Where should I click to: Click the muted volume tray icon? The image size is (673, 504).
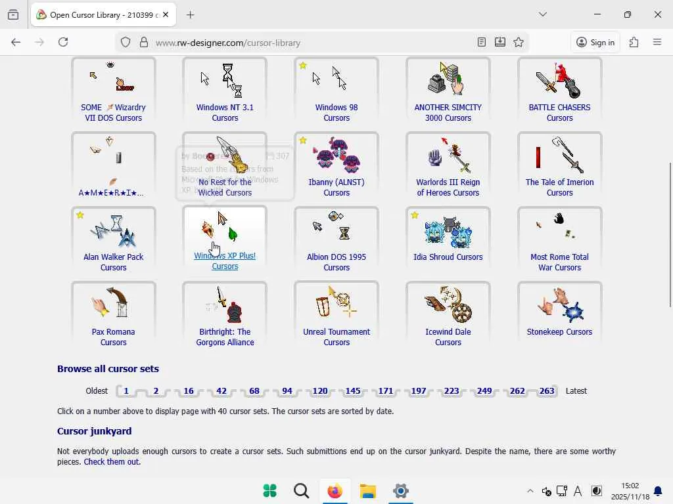(546, 491)
